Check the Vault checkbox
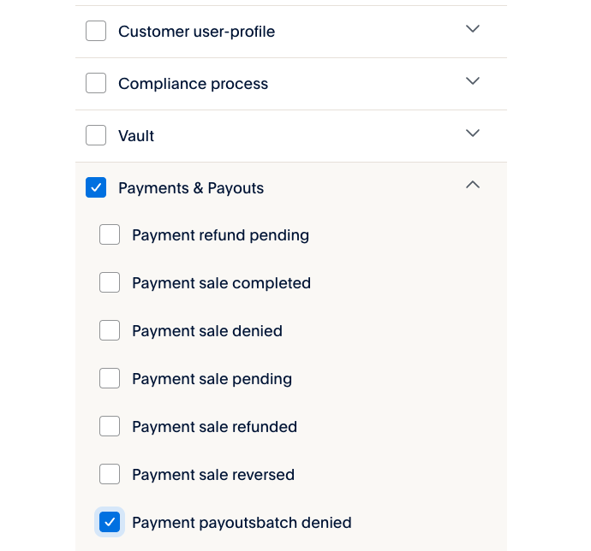 (x=96, y=136)
